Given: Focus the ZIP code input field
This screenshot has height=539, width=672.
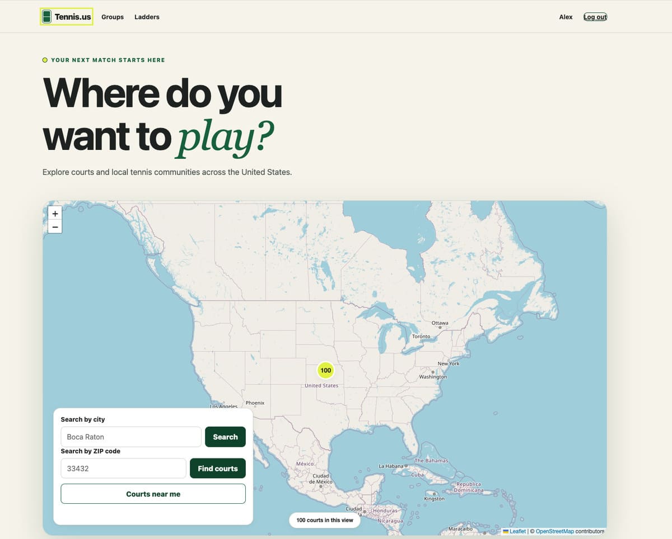Looking at the screenshot, I should 123,469.
